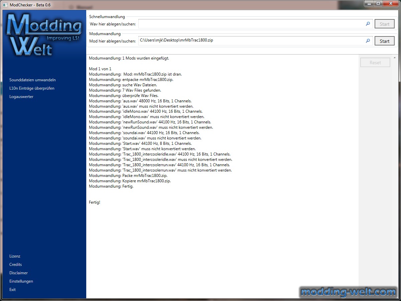This screenshot has height=301, width=401.
Task: Open the Credits page
Action: coord(15,265)
